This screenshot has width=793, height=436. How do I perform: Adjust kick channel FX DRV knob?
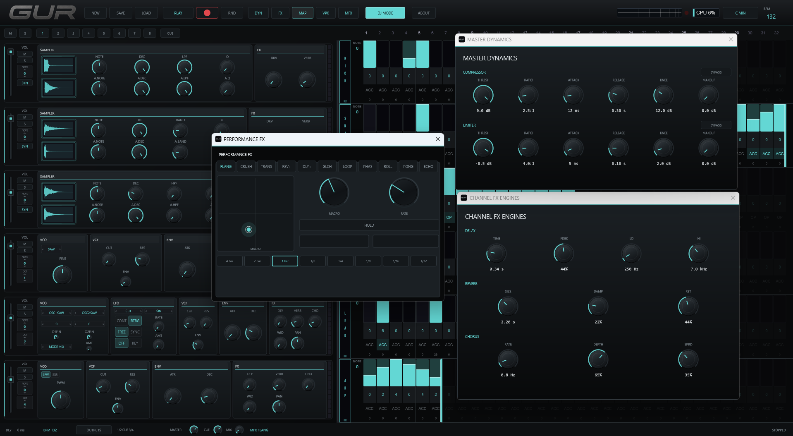[274, 80]
